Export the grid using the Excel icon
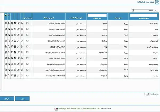The width and height of the screenshot is (160, 112). (x=6, y=15)
